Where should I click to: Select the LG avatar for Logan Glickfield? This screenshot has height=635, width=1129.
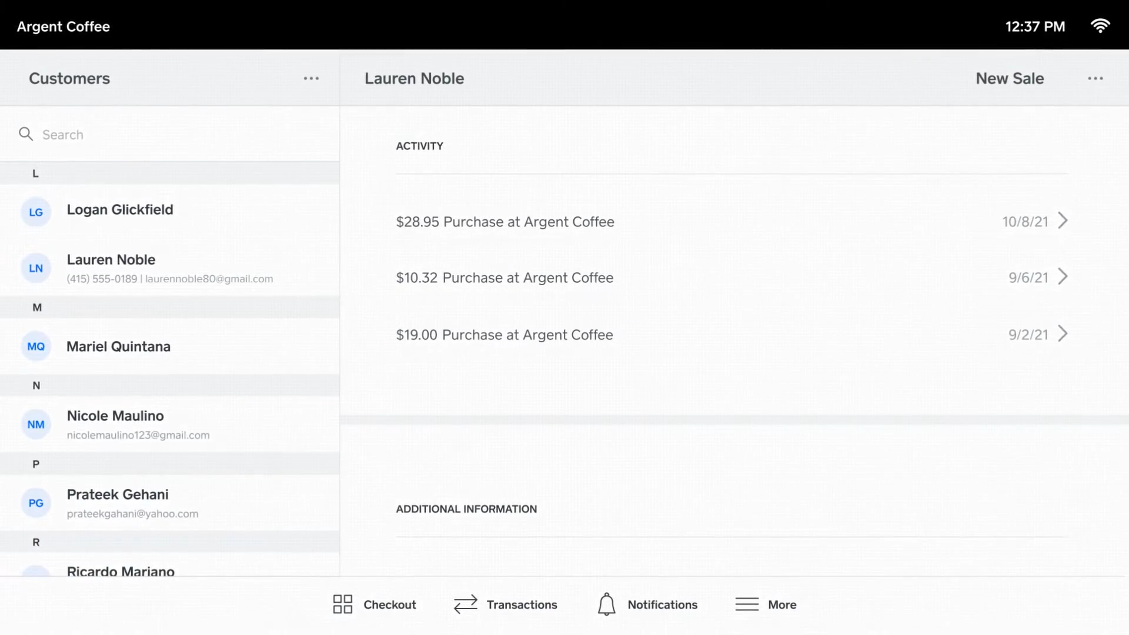[x=36, y=212]
